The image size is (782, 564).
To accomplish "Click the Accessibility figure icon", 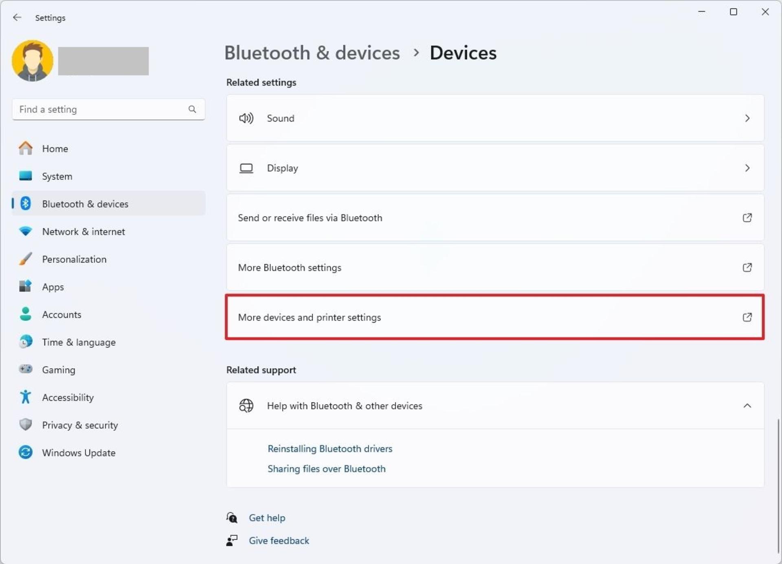I will pyautogui.click(x=25, y=397).
